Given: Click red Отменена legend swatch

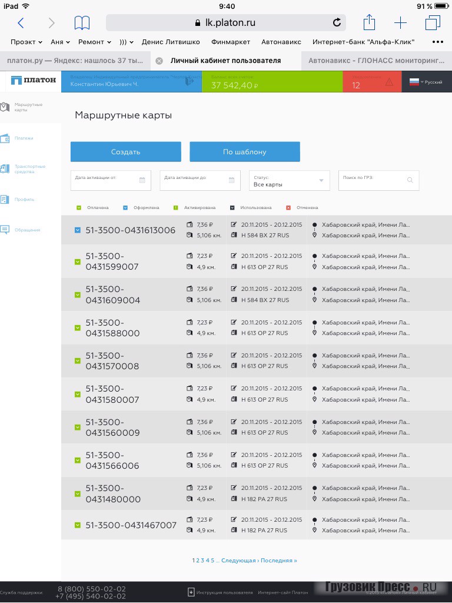Looking at the screenshot, I should coord(288,208).
